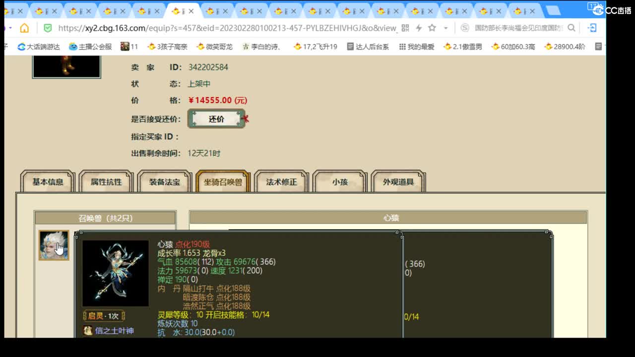
Task: Open the 外观道具 tab
Action: [x=398, y=182]
